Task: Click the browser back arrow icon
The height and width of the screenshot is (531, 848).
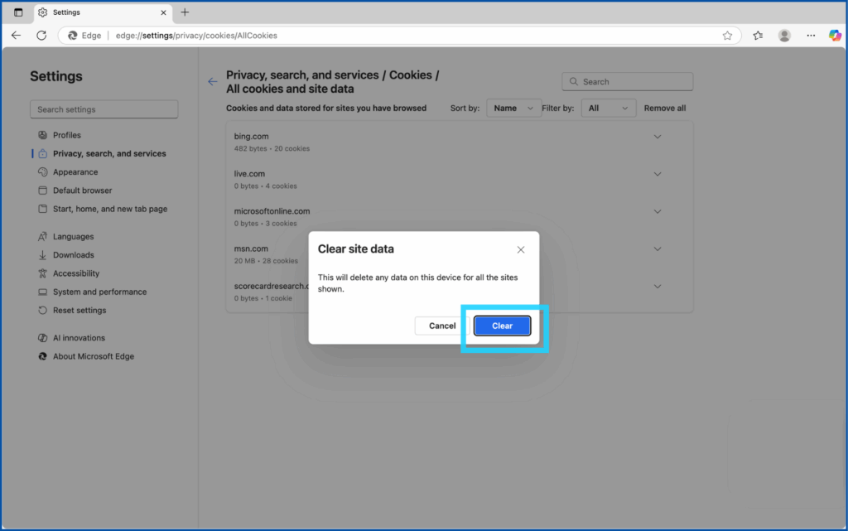Action: pyautogui.click(x=16, y=36)
